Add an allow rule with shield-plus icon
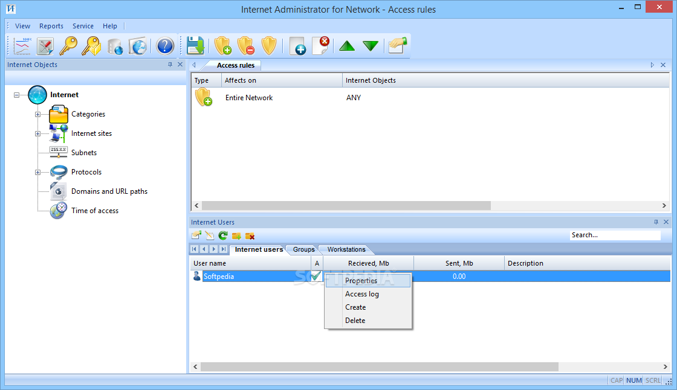 pos(223,46)
